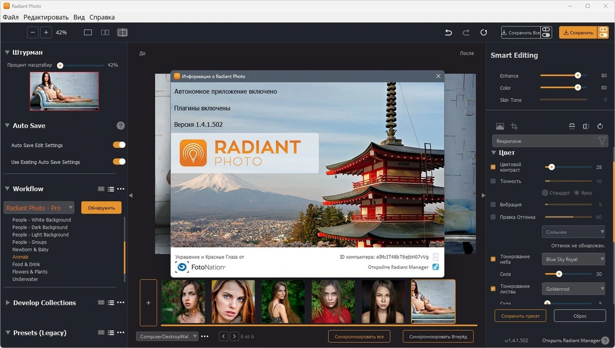Add images with the plus tile in filmstrip
Image resolution: width=615 pixels, height=348 pixels.
click(x=149, y=302)
